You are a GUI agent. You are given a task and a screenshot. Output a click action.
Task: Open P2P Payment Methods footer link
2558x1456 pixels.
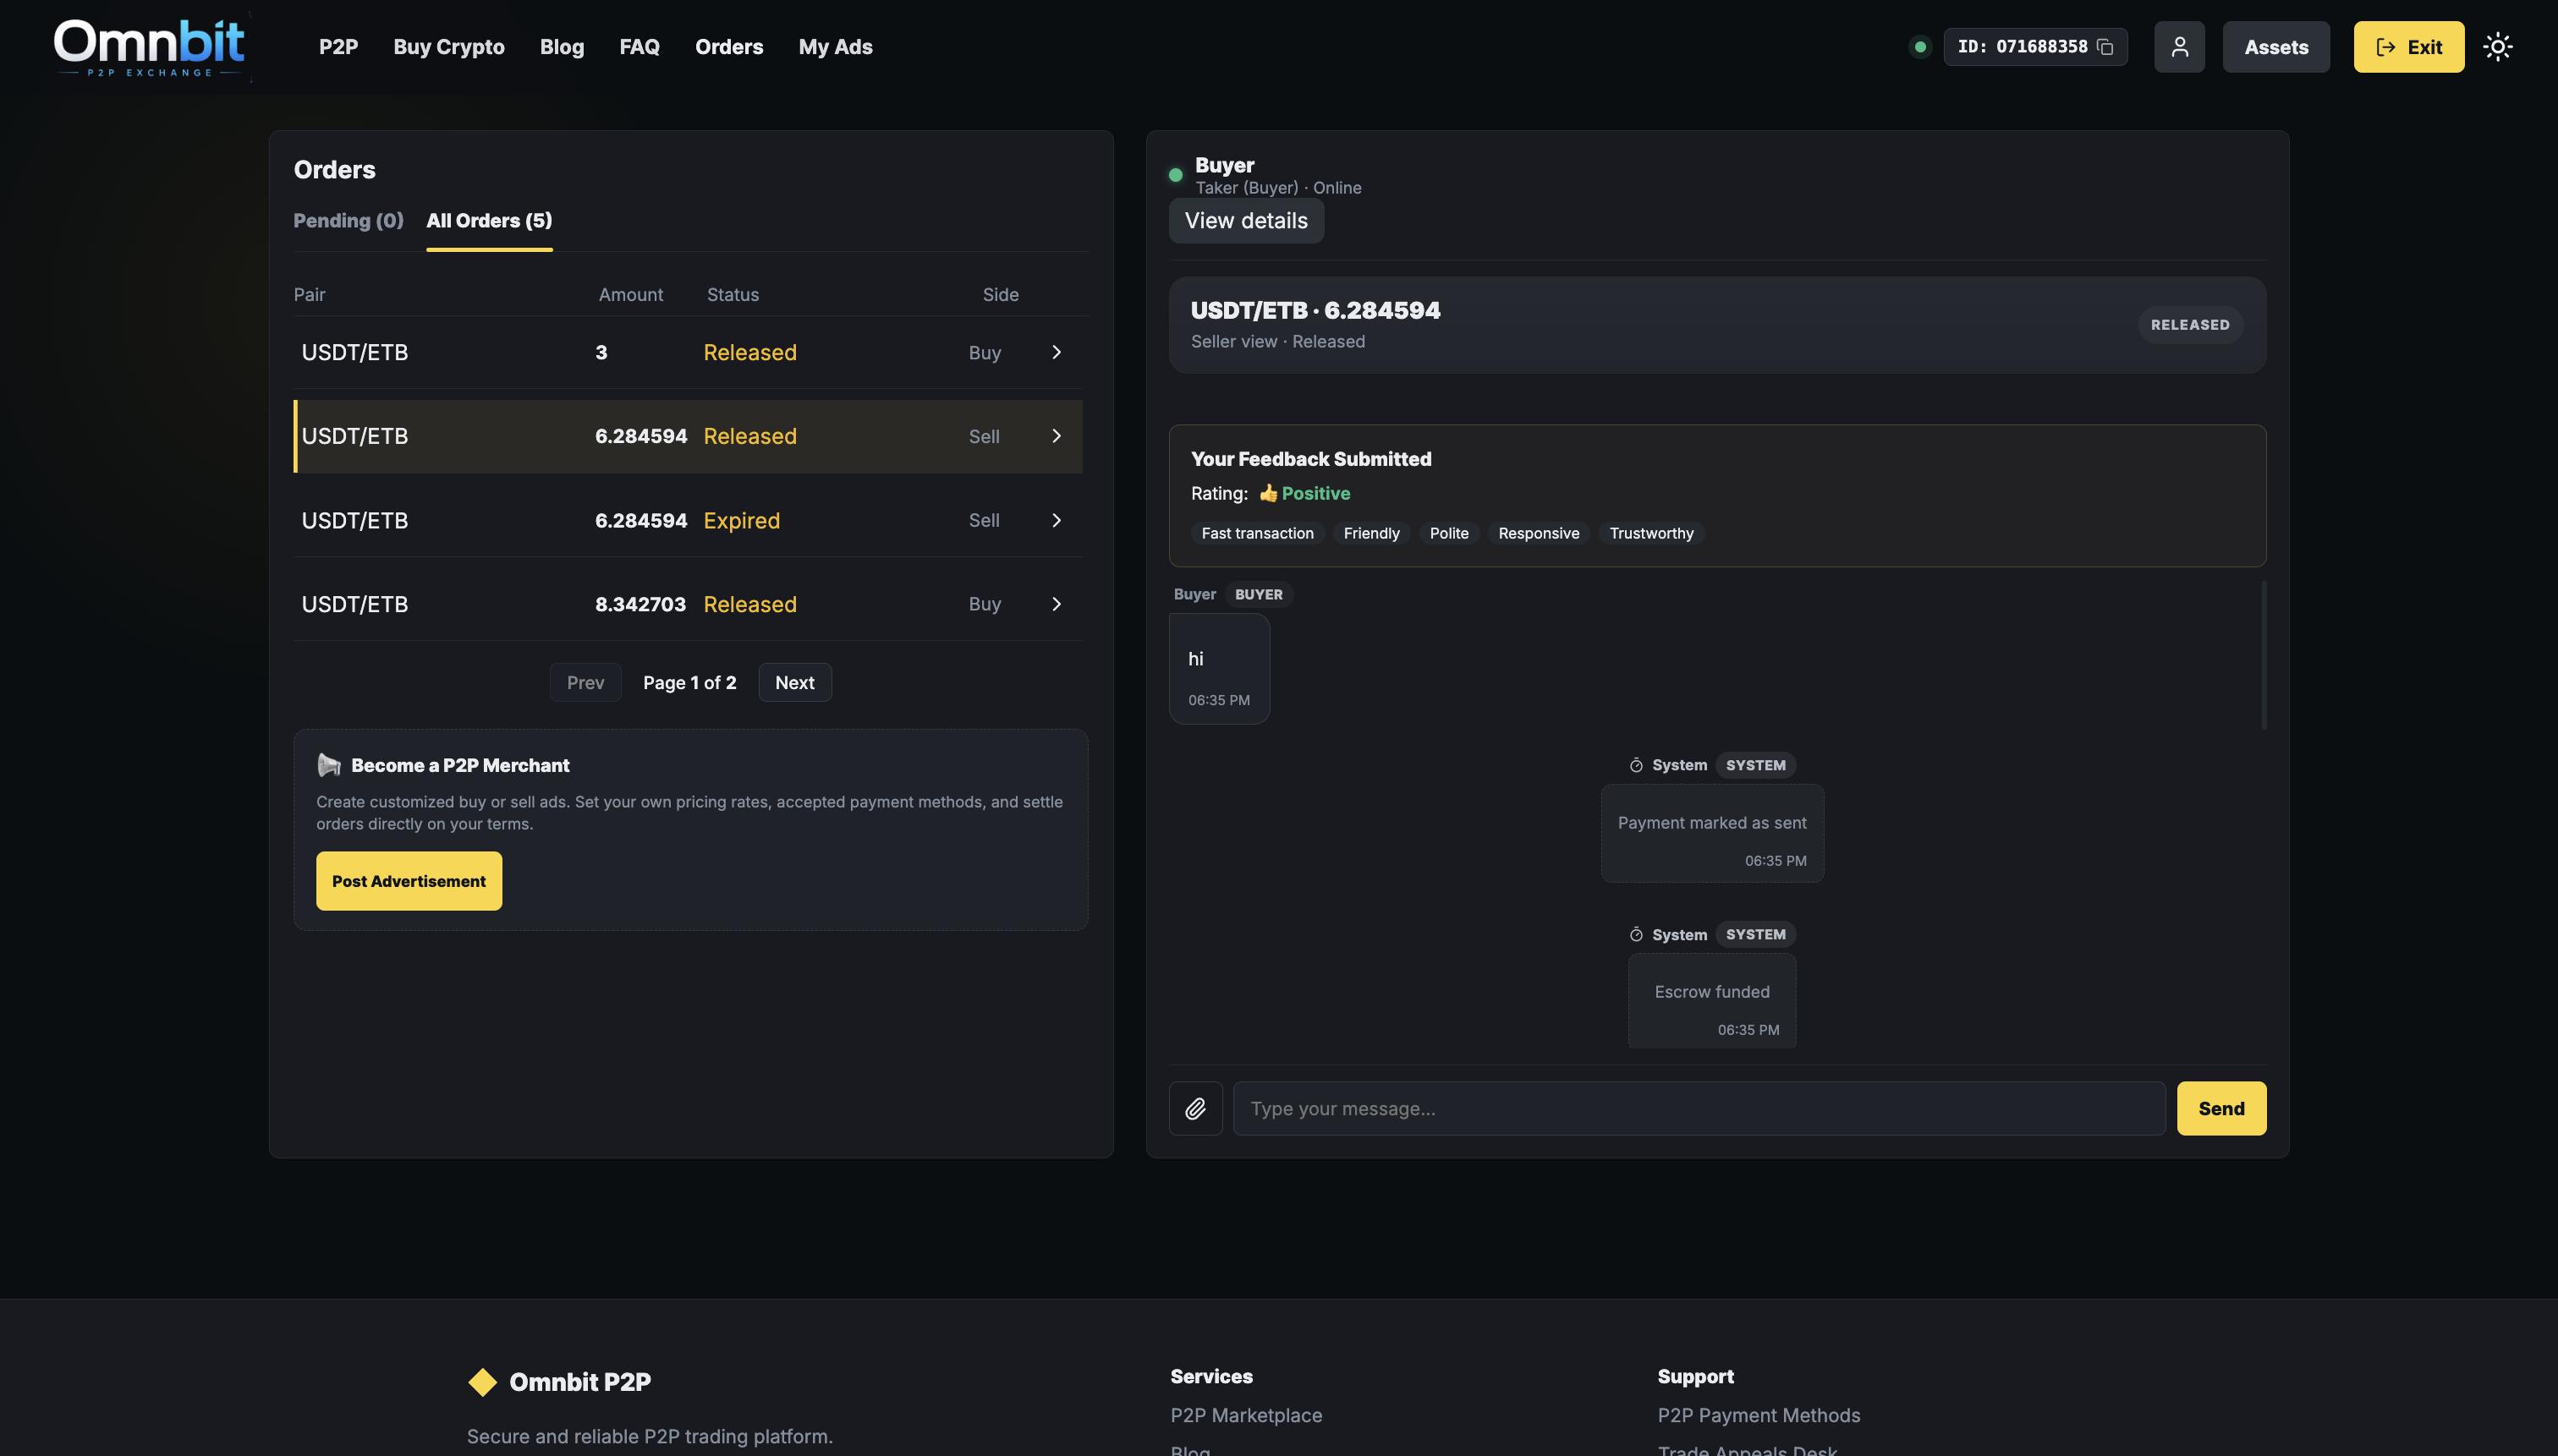coord(1758,1415)
